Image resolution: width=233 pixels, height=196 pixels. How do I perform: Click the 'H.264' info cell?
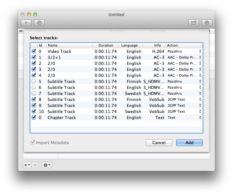coord(158,51)
